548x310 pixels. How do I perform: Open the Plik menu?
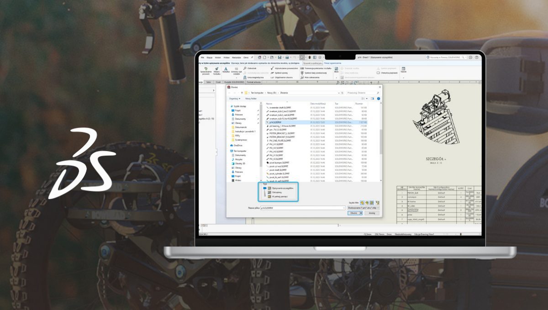coord(202,58)
